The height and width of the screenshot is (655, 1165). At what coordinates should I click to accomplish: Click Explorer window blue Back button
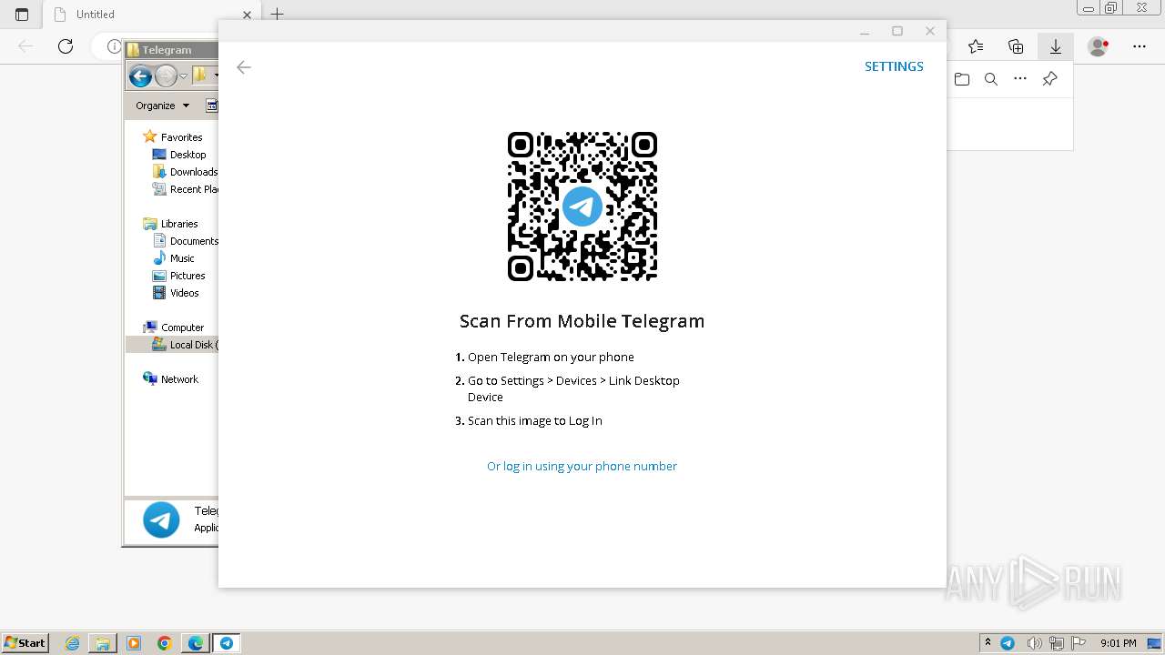(x=140, y=76)
